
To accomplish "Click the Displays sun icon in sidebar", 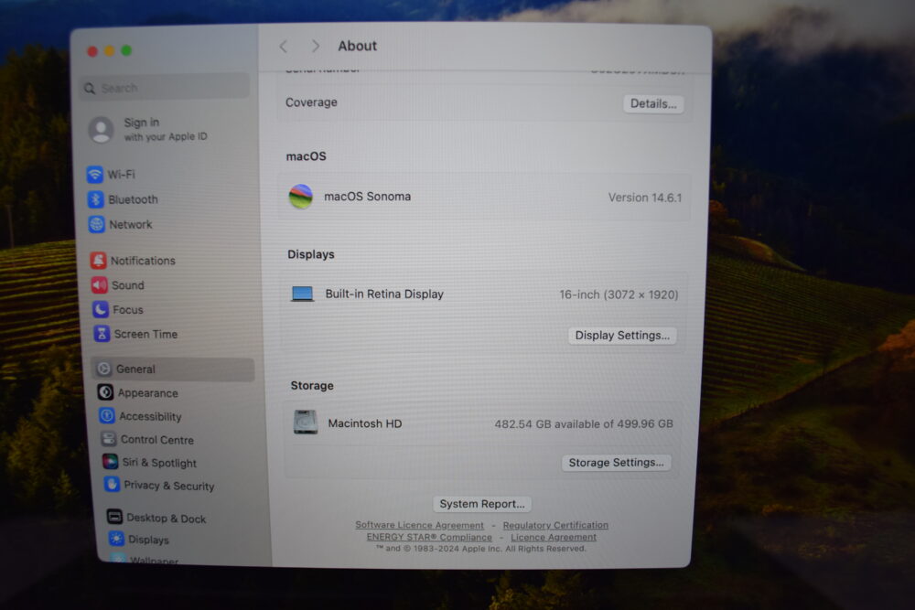I will click(117, 539).
